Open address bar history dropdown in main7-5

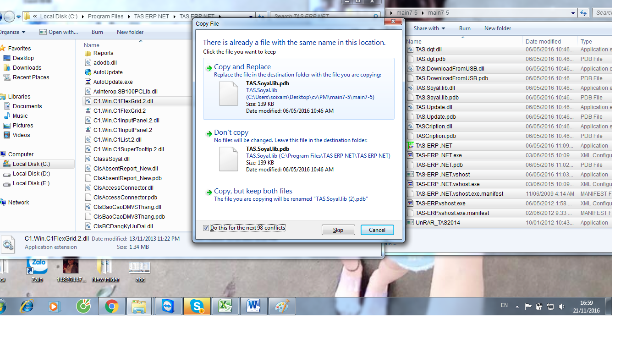point(573,13)
